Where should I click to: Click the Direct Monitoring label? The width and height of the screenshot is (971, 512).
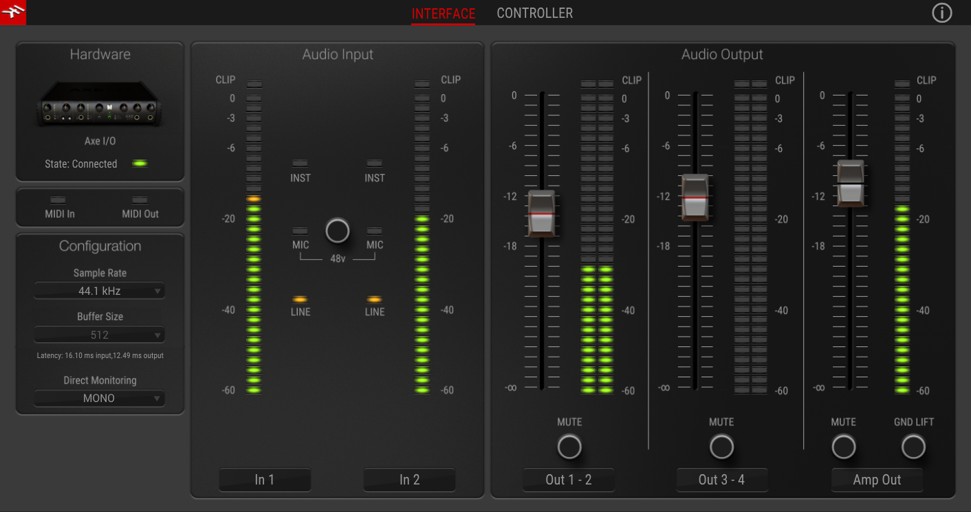click(x=100, y=380)
